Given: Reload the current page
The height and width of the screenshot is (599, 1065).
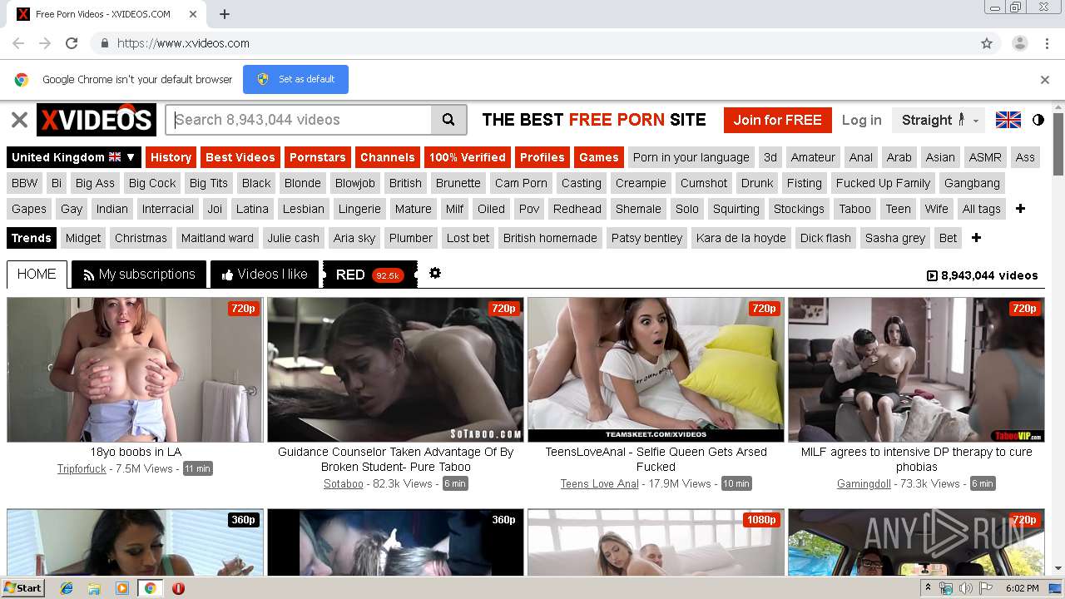Looking at the screenshot, I should point(72,43).
